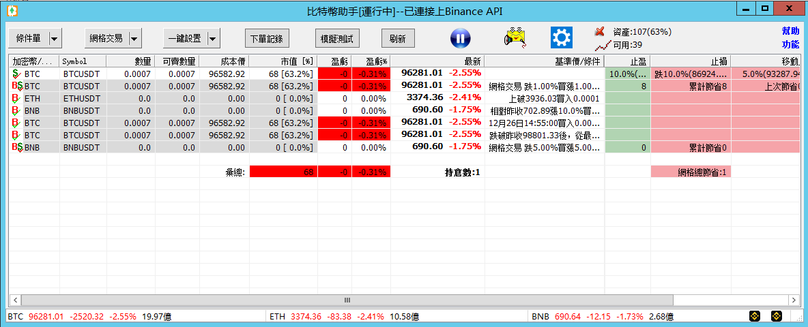Click the 最新 column header
The image size is (808, 327).
(x=438, y=61)
